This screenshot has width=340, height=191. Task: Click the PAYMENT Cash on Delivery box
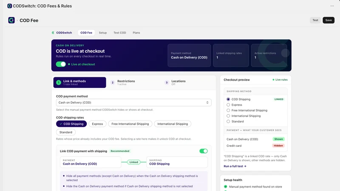(91, 162)
